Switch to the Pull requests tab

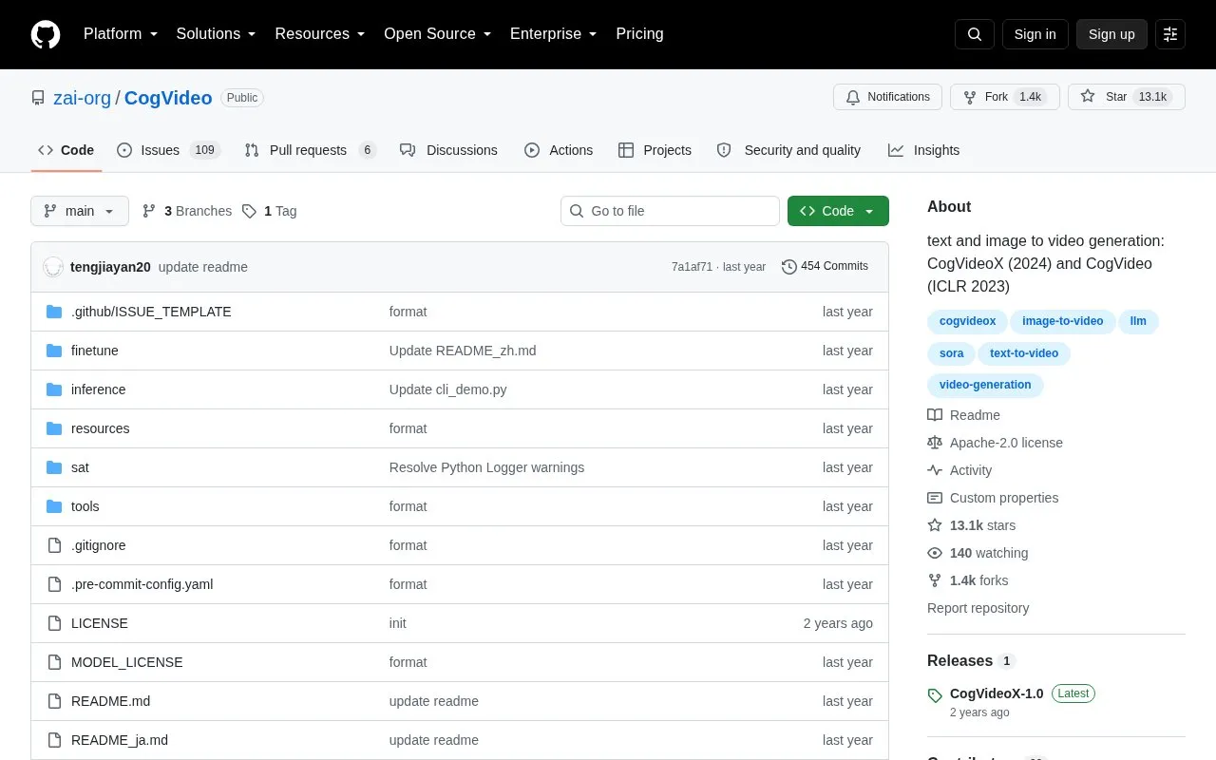tap(311, 150)
